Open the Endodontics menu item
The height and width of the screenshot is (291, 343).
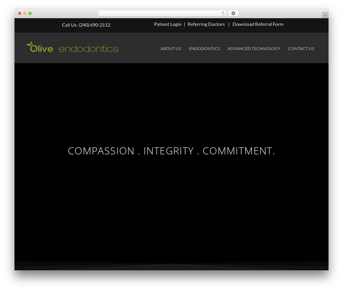[x=204, y=49]
